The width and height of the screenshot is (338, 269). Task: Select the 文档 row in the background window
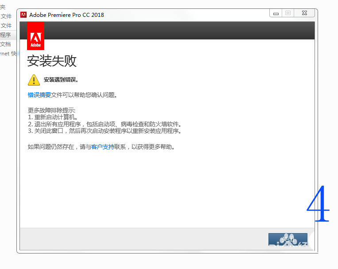pyautogui.click(x=6, y=44)
